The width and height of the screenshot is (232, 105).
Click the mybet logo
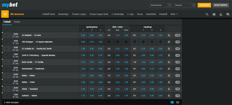coord(10,5)
